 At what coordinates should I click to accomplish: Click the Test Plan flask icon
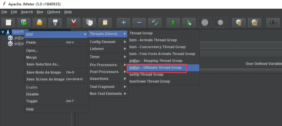8,32
